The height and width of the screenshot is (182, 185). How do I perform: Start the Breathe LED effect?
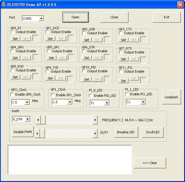click(x=126, y=132)
